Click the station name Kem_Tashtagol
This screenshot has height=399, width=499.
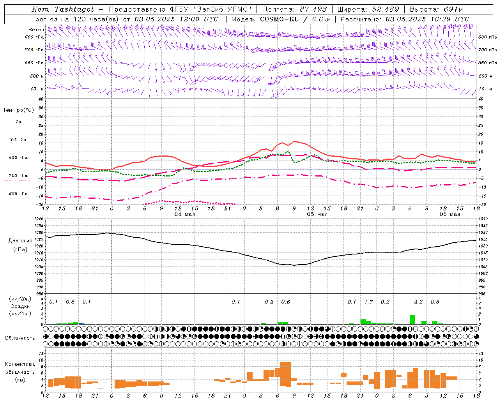point(63,9)
